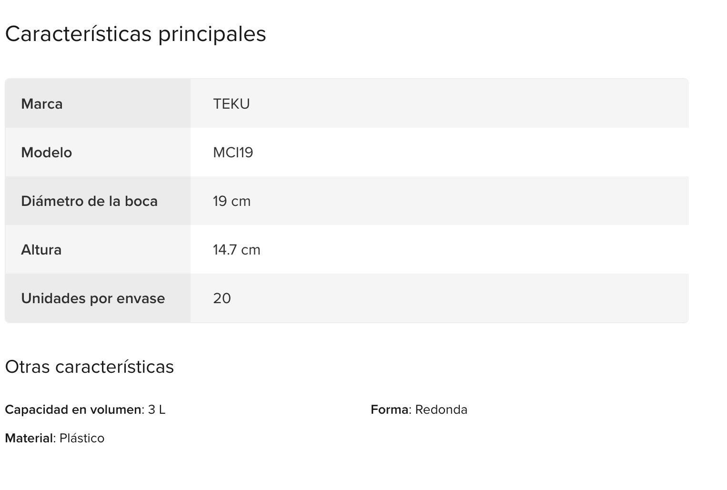Click the "Diámetro de la boca" label
The height and width of the screenshot is (490, 727).
coord(90,201)
